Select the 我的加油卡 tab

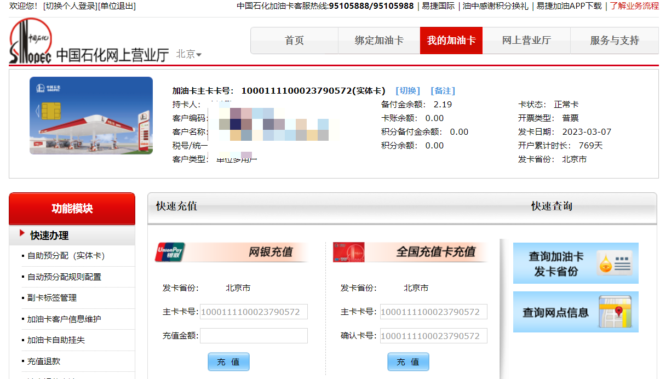click(x=451, y=41)
